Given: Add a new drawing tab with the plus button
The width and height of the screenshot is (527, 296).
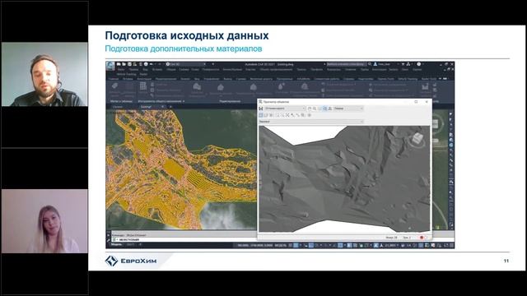Looking at the screenshot, I should point(170,107).
